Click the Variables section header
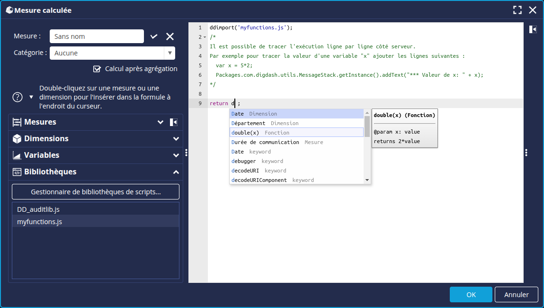Viewport: 544px width, 308px height. point(96,155)
